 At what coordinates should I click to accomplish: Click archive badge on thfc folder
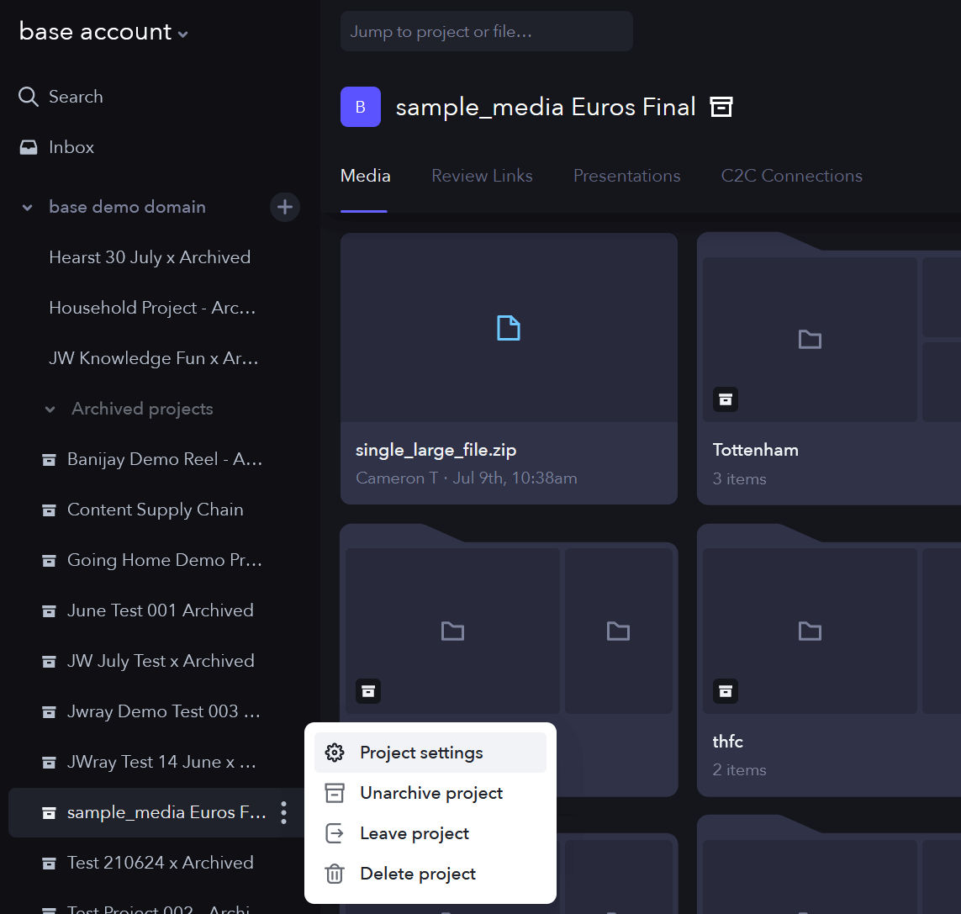[726, 691]
